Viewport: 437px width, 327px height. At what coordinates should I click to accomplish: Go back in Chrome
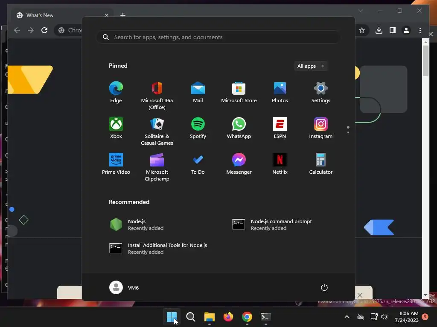17,30
